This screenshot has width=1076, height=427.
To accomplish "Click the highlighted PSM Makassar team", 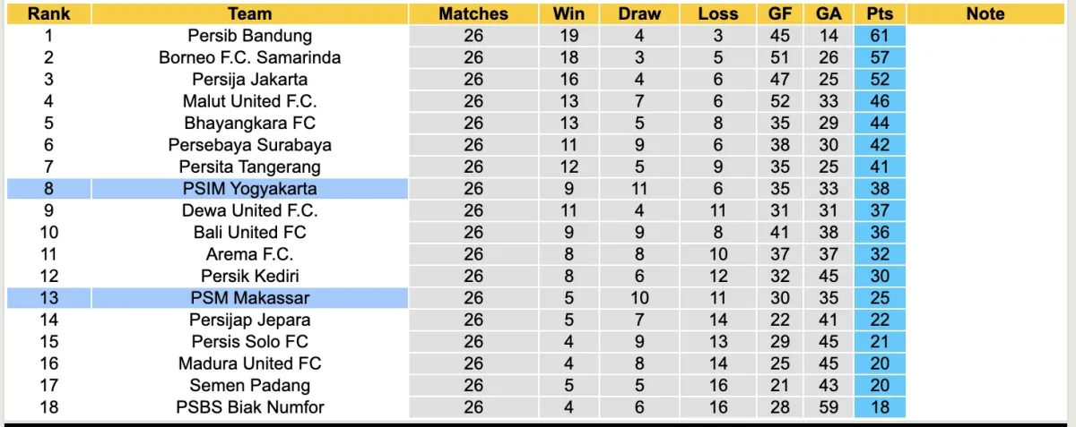I will pyautogui.click(x=250, y=298).
